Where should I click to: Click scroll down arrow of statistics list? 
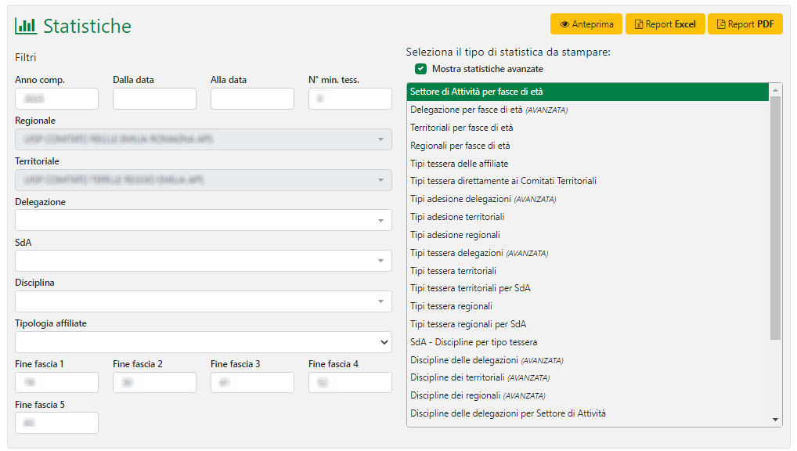[x=776, y=420]
